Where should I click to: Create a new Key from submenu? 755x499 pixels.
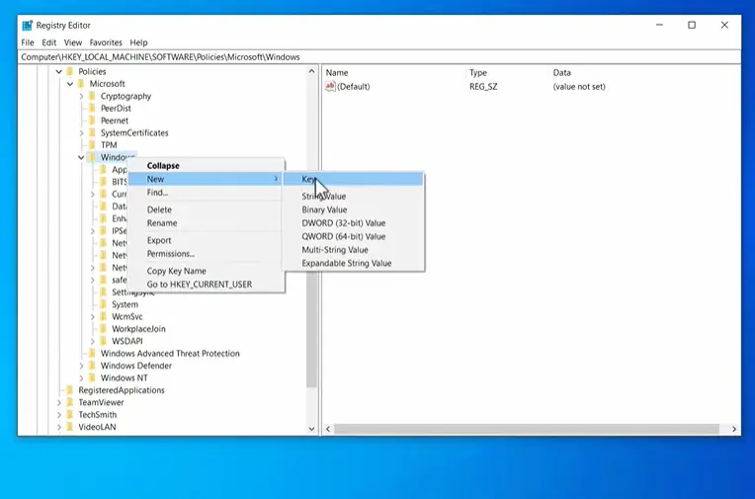pyautogui.click(x=353, y=179)
